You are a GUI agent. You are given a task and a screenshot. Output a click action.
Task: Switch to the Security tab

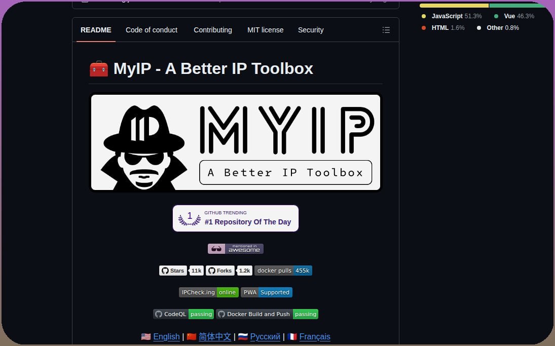(311, 30)
